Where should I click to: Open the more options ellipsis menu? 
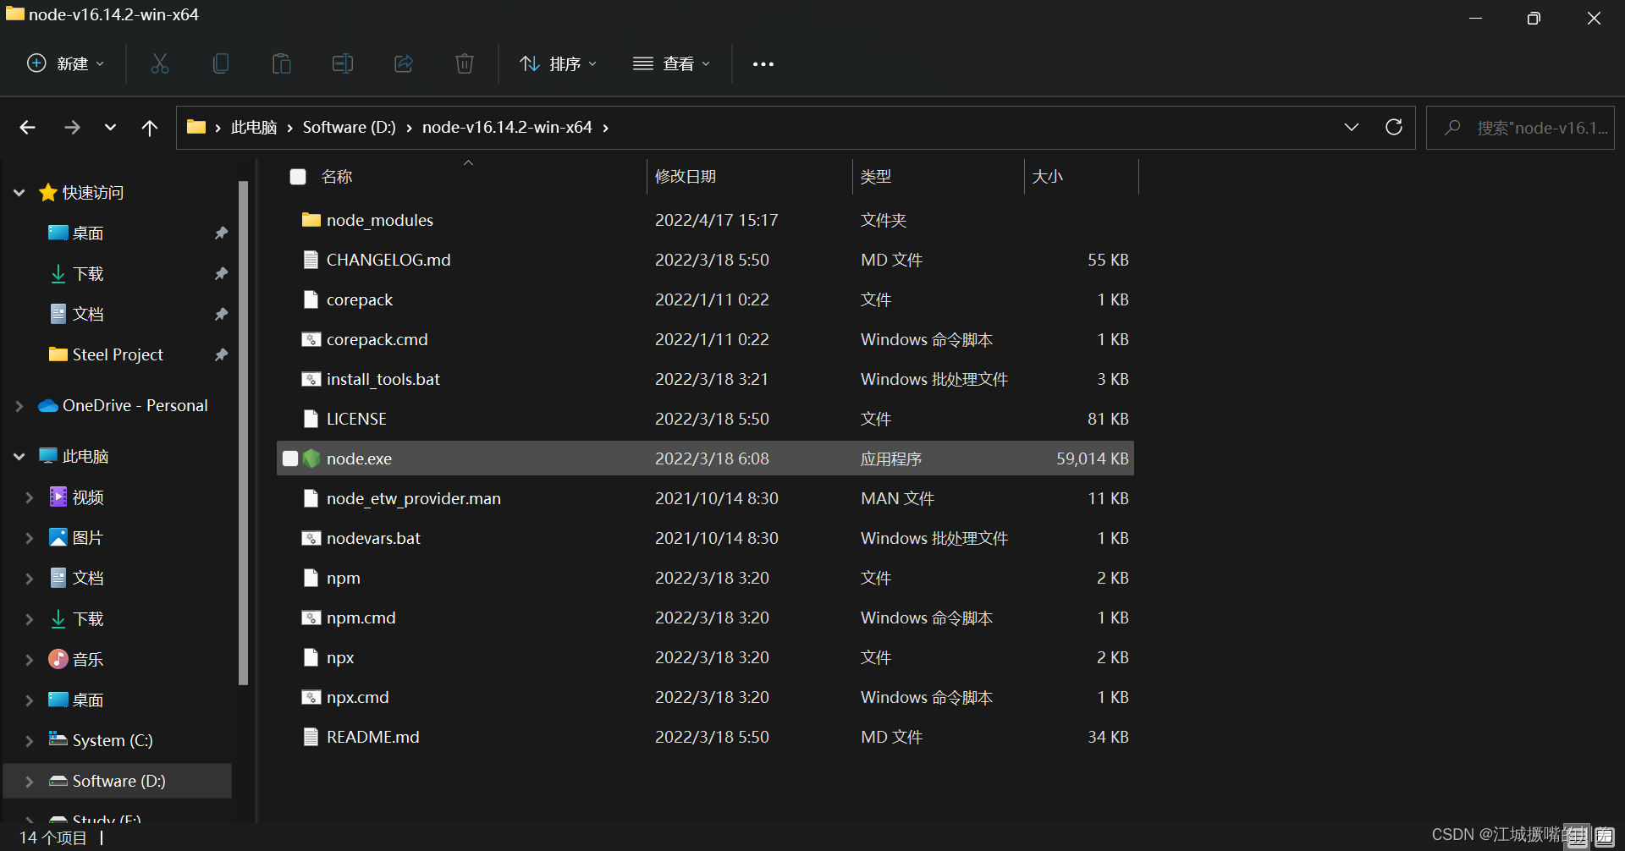[763, 64]
